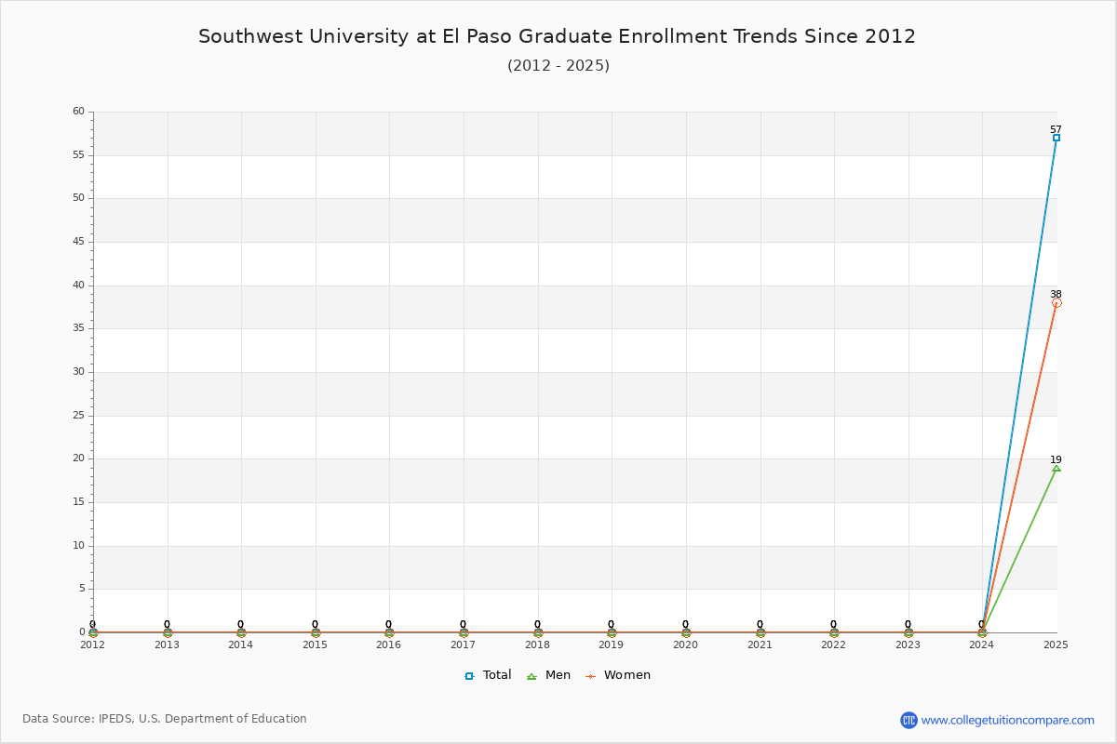Click the x-axis label 2013
The height and width of the screenshot is (744, 1117).
click(168, 644)
